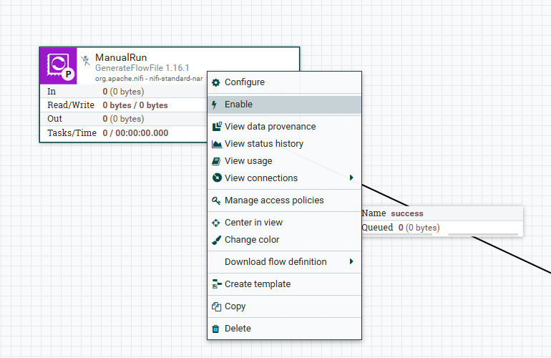Screen dimensions: 551x358
Task: Click the crosshair Center in view icon
Action: tap(216, 223)
